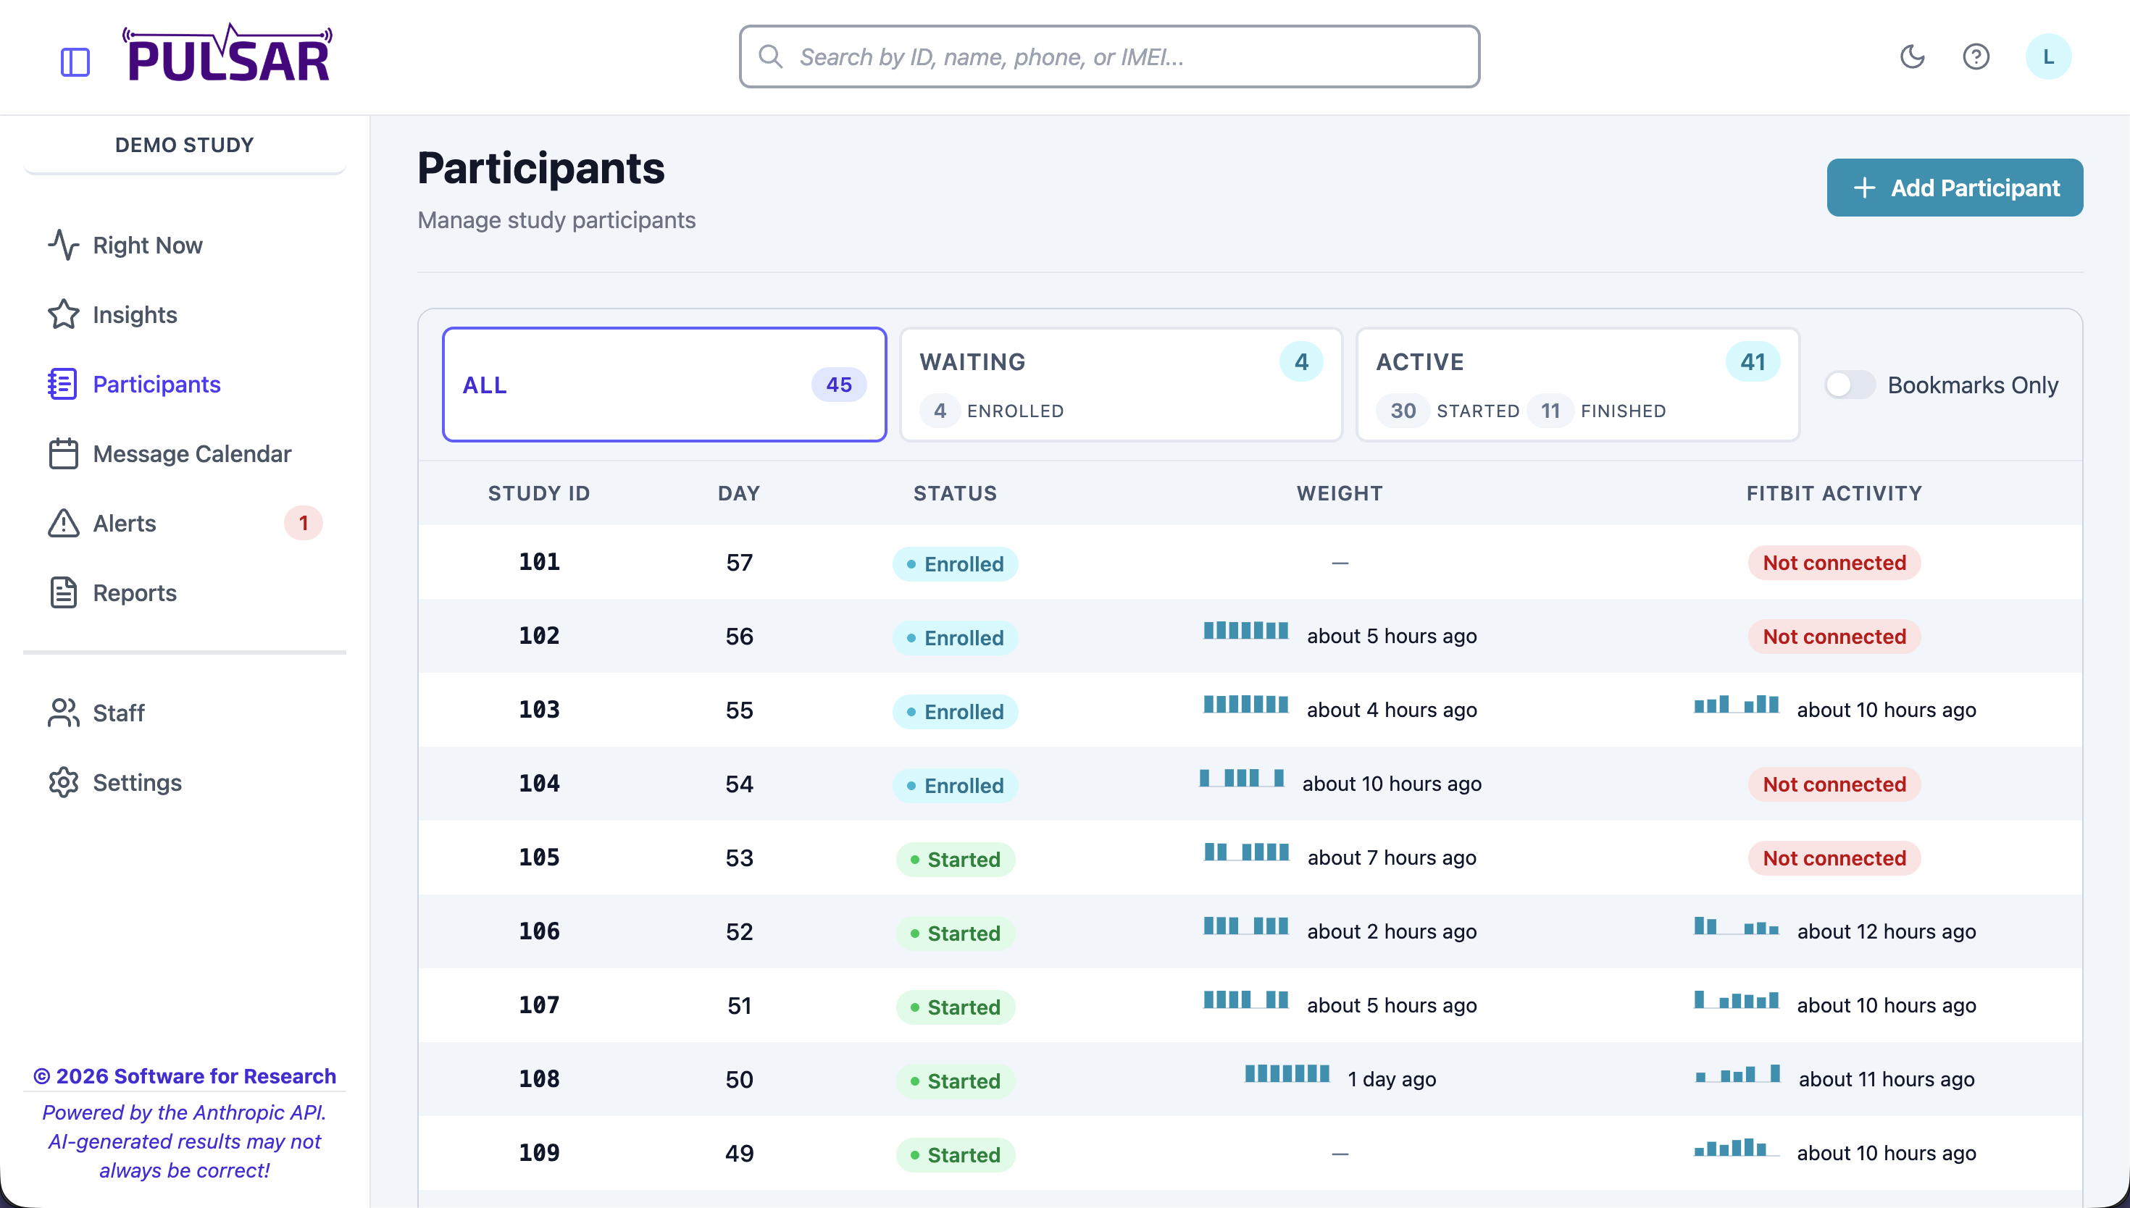Viewport: 2130px width, 1208px height.
Task: Click the Participants list icon
Action: click(62, 383)
